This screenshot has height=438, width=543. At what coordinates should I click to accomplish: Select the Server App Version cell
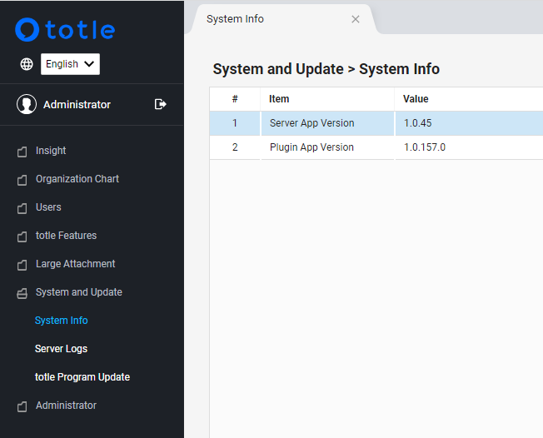[x=327, y=123]
